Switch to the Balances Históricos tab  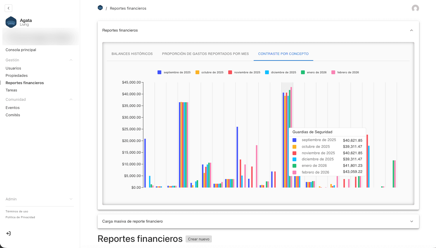[132, 54]
